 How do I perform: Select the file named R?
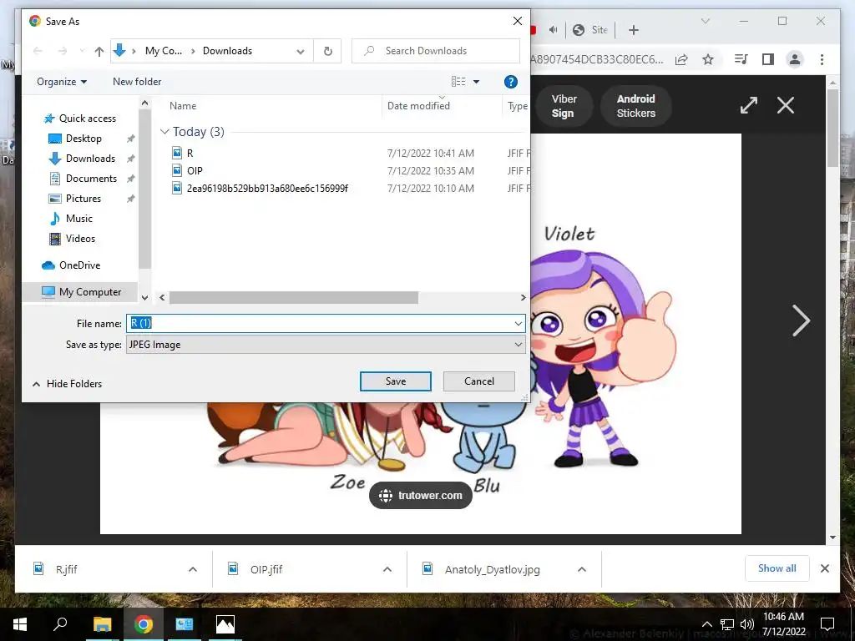190,154
